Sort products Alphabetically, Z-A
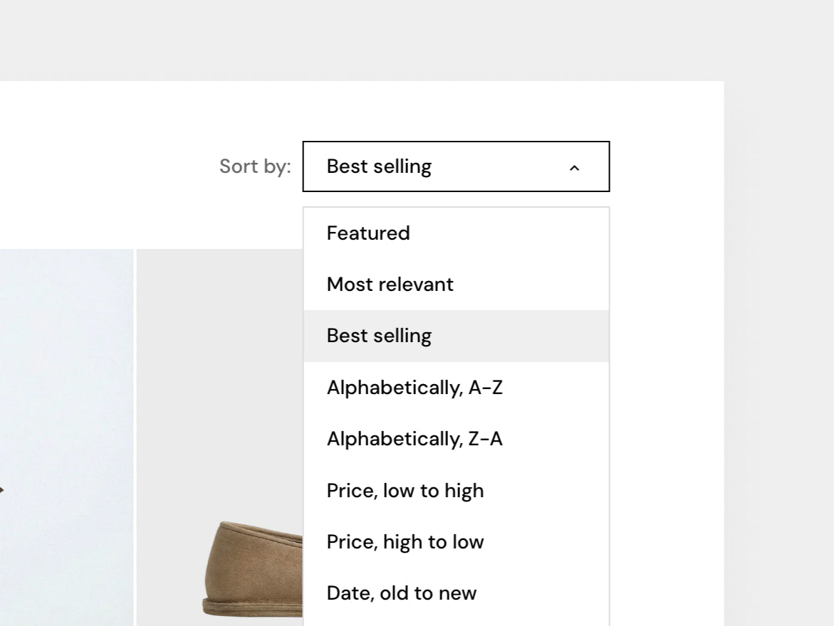 (456, 439)
